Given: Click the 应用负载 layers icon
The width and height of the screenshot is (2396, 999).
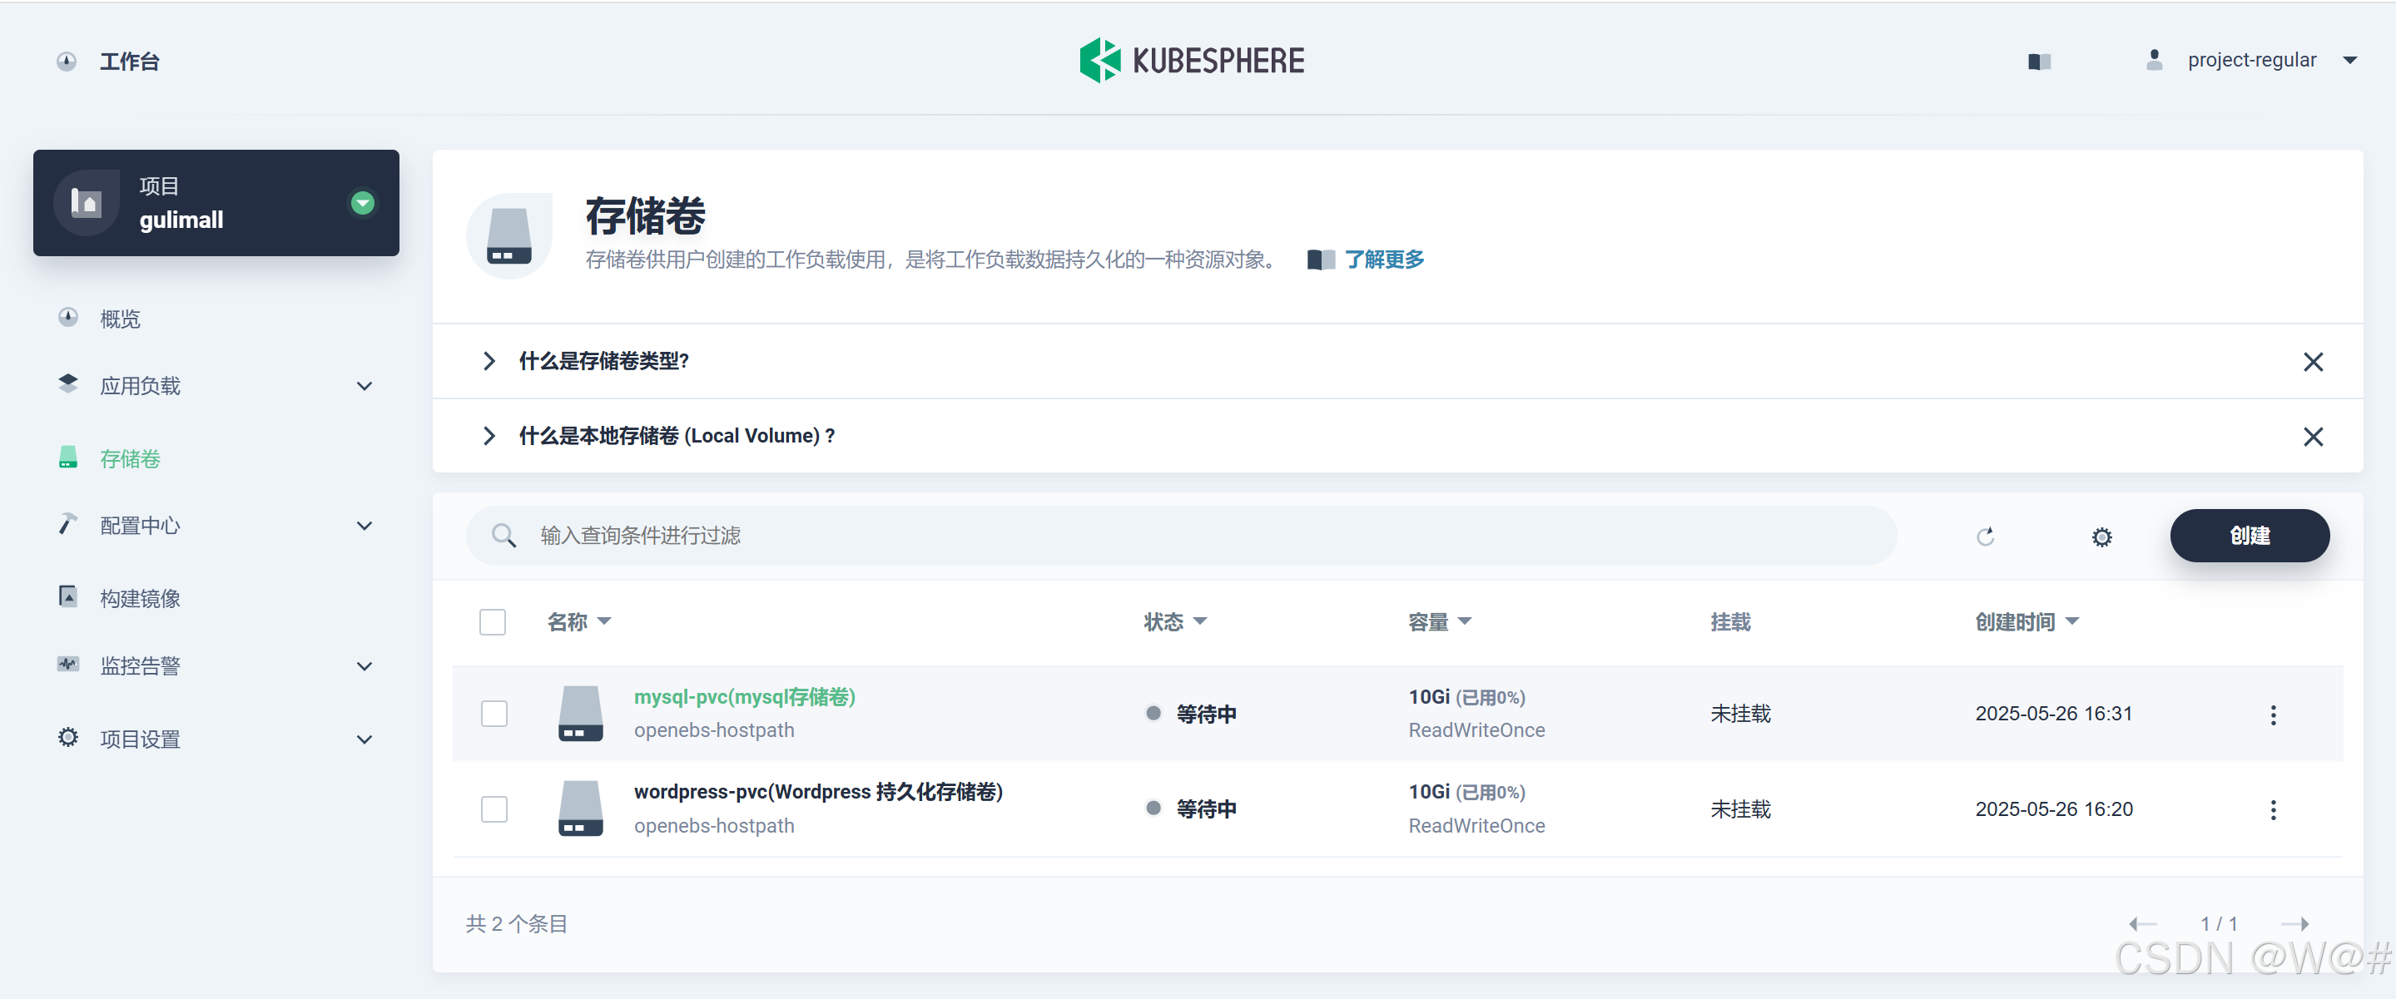Looking at the screenshot, I should tap(68, 383).
